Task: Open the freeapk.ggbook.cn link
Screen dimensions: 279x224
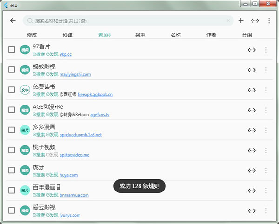Action: [x=95, y=95]
